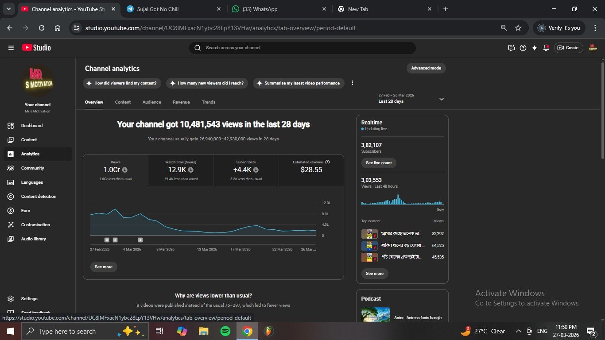This screenshot has height=340, width=605.
Task: Click the info icon next to Views 1.0Cr
Action: click(125, 170)
